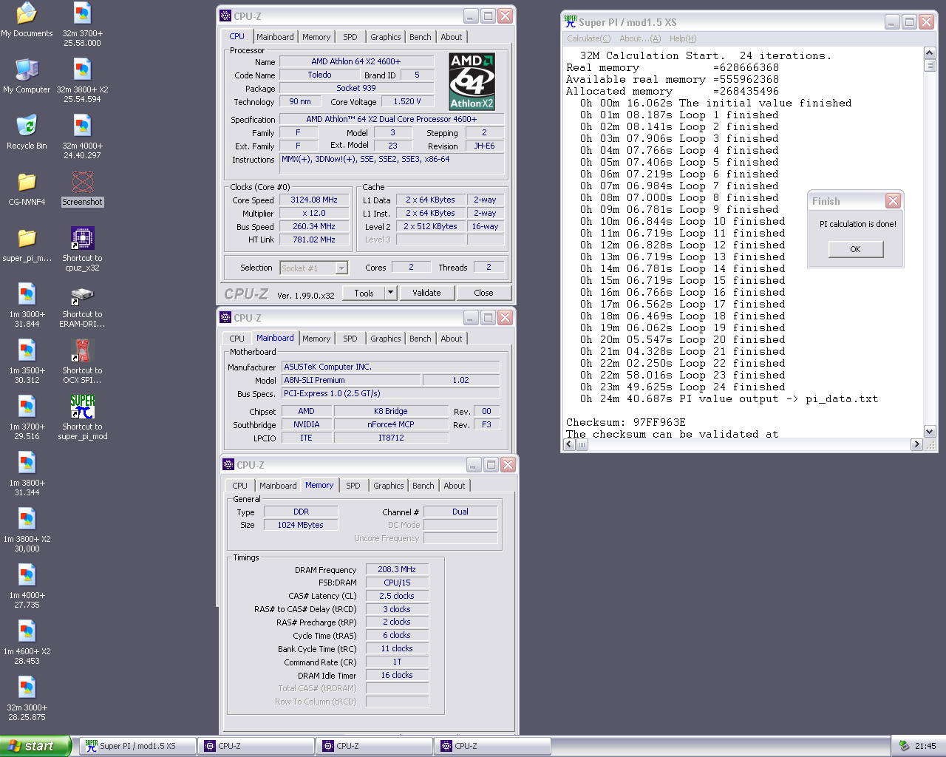Click the Validate button in CPU-Z
Viewport: 946px width, 757px height.
point(426,293)
